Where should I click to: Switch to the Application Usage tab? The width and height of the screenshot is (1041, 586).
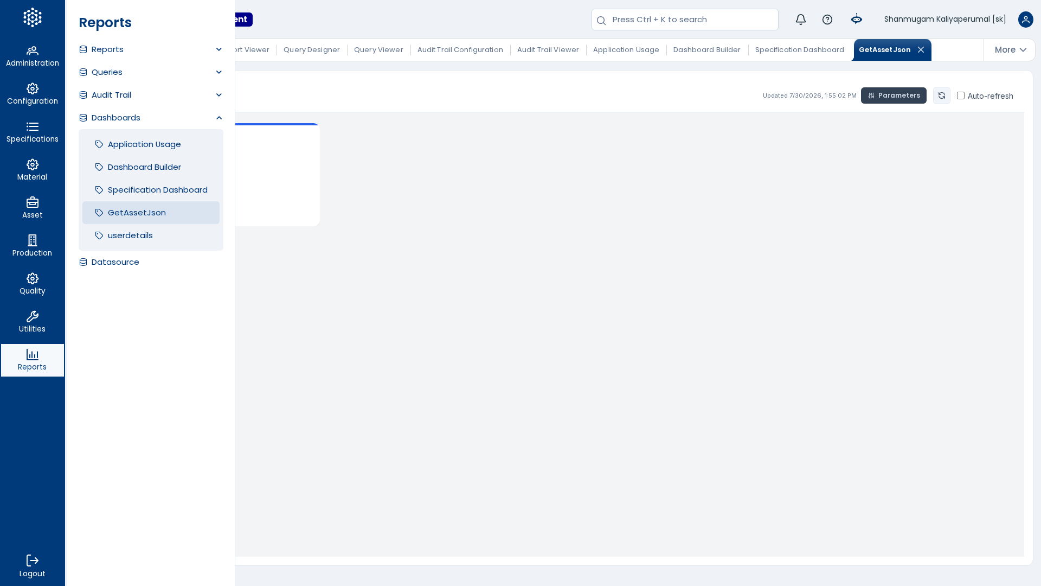pos(626,50)
